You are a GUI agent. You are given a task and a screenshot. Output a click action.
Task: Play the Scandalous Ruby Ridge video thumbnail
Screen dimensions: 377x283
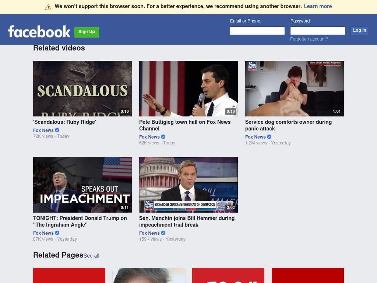point(82,88)
